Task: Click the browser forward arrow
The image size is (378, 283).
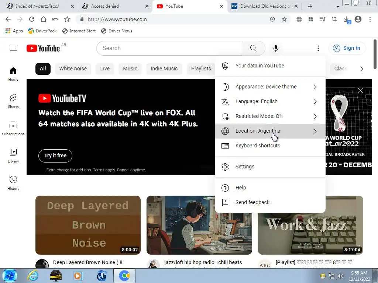Action: 20,19
